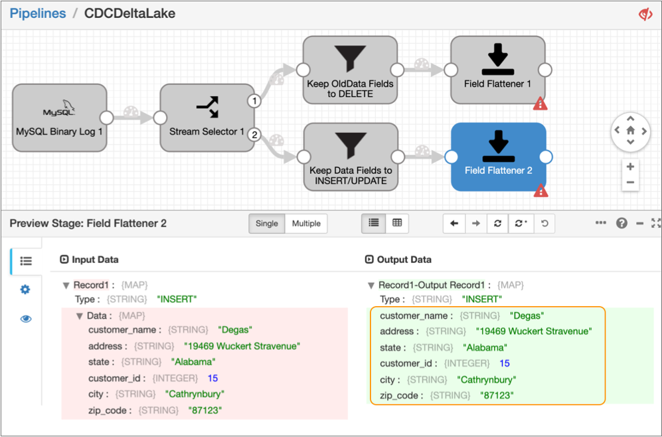Zoom in the canvas with plus button
662x437 pixels.
tap(630, 167)
